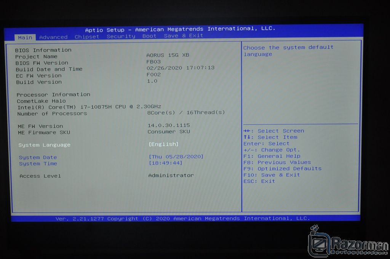Click the Intel Core i7-10875H CPU line
The image size is (390, 259).
(89, 107)
